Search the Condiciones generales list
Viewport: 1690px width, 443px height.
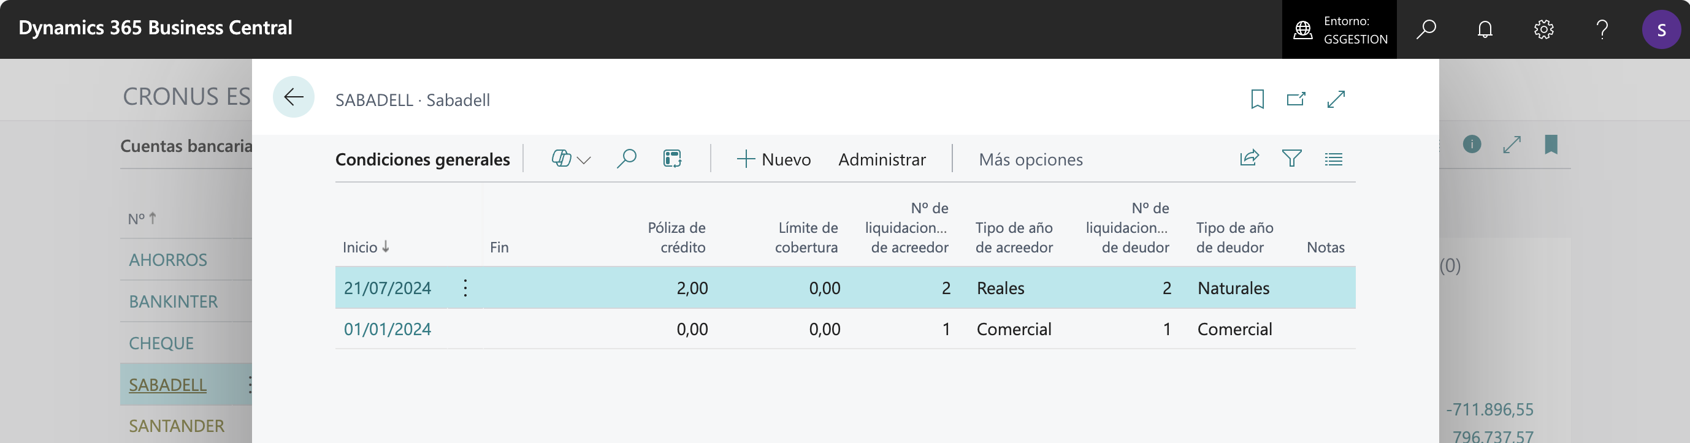point(627,159)
